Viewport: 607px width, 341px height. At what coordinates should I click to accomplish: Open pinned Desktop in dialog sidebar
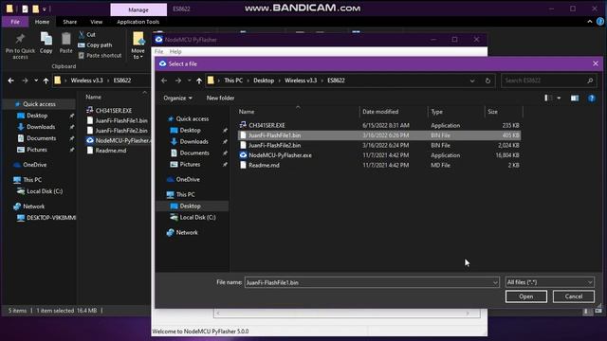(190, 131)
